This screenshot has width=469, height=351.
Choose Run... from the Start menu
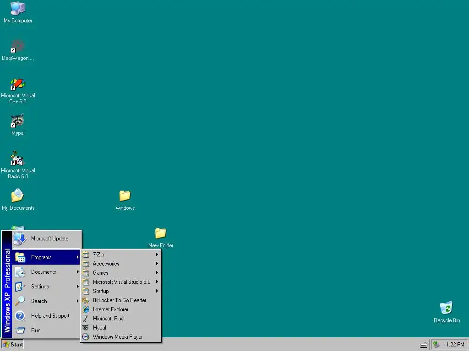coord(47,330)
